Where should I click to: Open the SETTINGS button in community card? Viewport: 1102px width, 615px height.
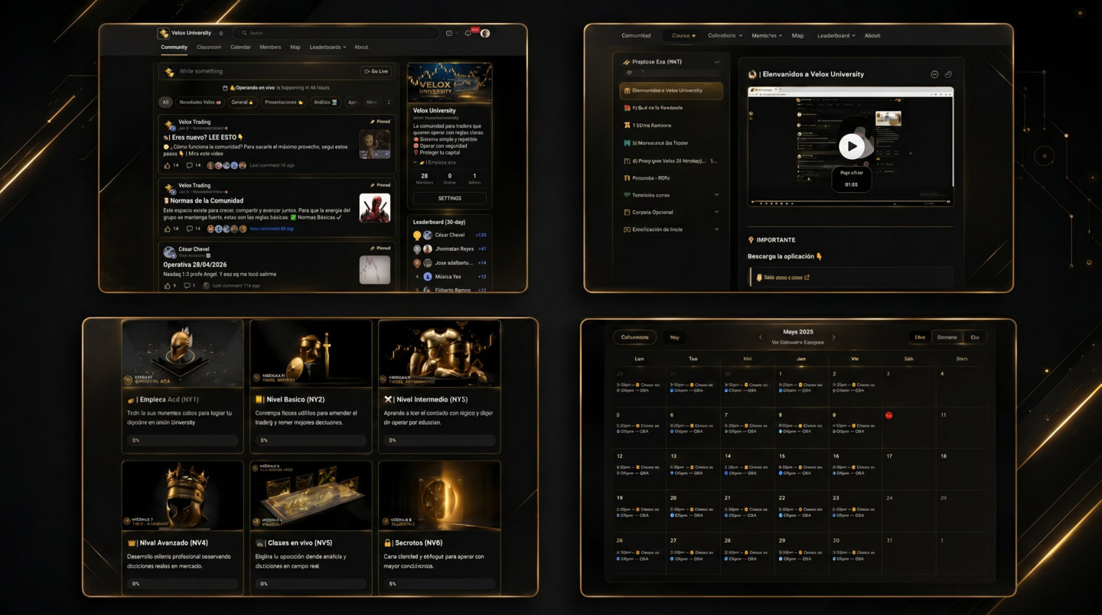450,198
